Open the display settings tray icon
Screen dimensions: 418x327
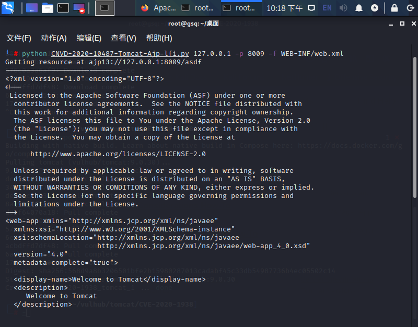pyautogui.click(x=311, y=8)
